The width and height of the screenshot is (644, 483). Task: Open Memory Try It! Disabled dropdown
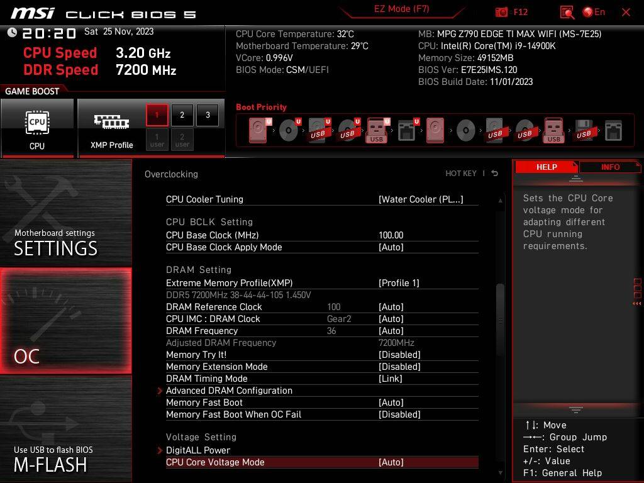[x=399, y=355]
